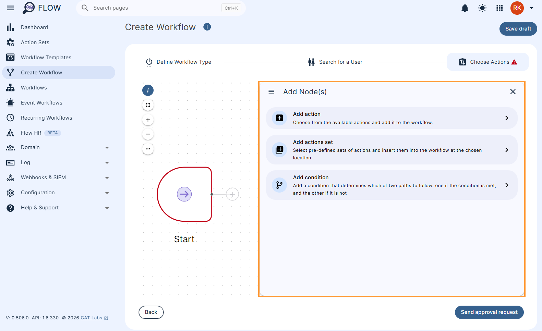542x331 pixels.
Task: Open the canvas more-options button
Action: coord(148,149)
